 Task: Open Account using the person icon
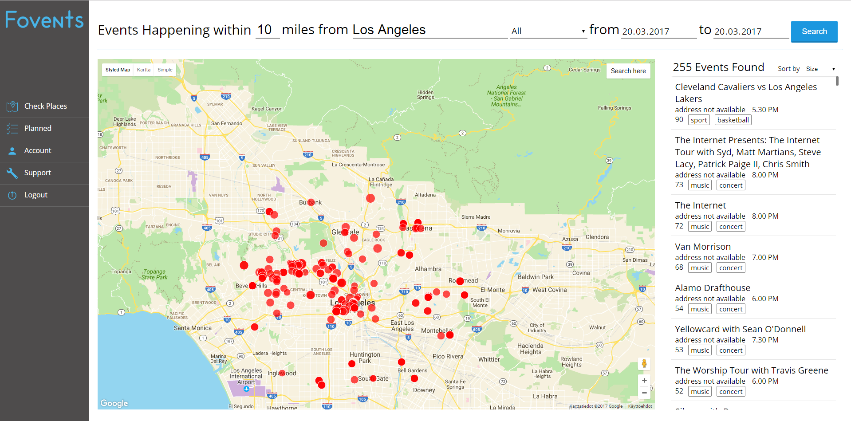(x=12, y=151)
